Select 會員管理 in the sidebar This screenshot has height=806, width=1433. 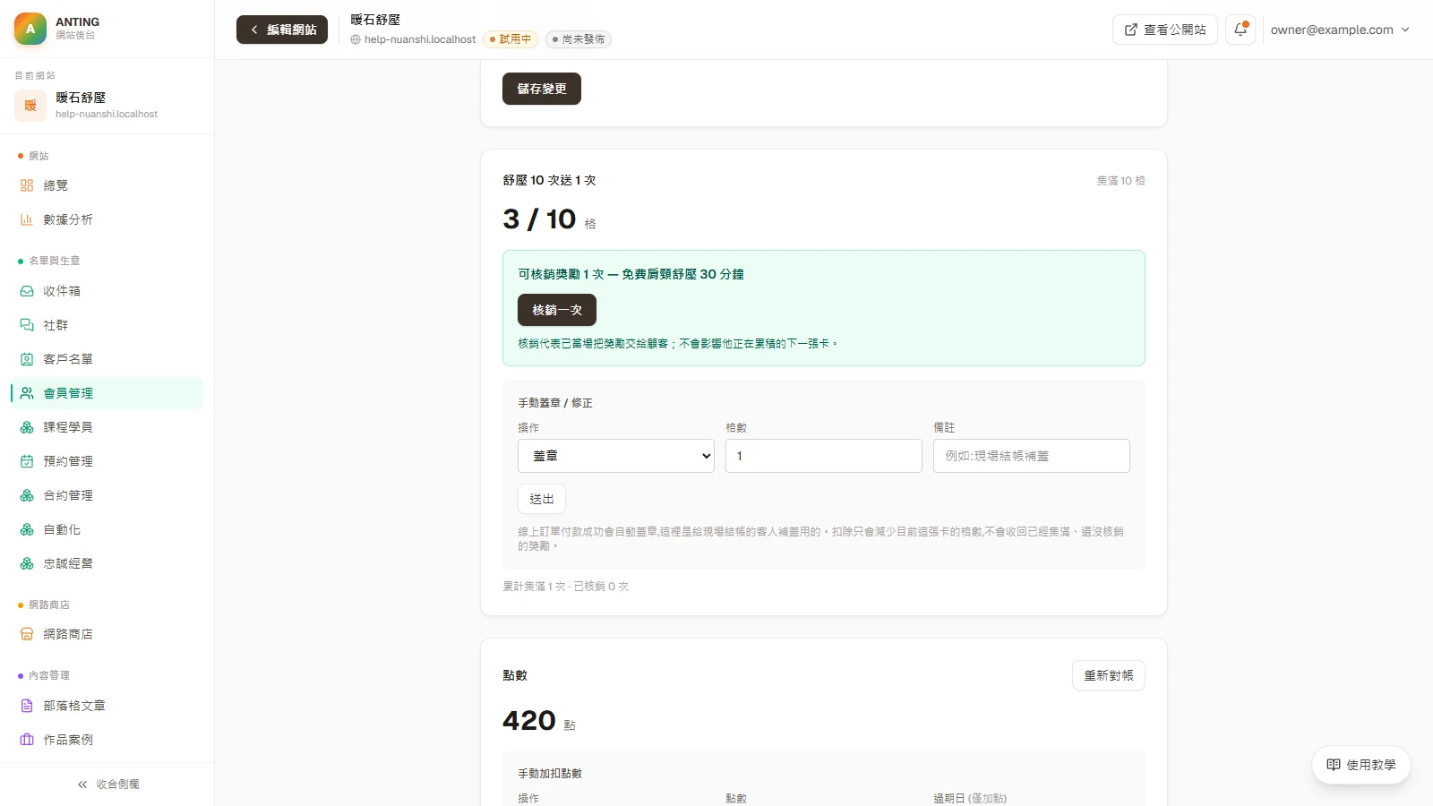(x=107, y=393)
